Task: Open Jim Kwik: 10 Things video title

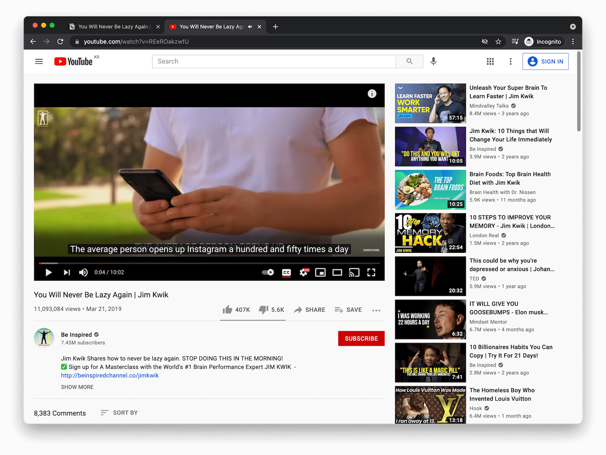Action: click(511, 135)
